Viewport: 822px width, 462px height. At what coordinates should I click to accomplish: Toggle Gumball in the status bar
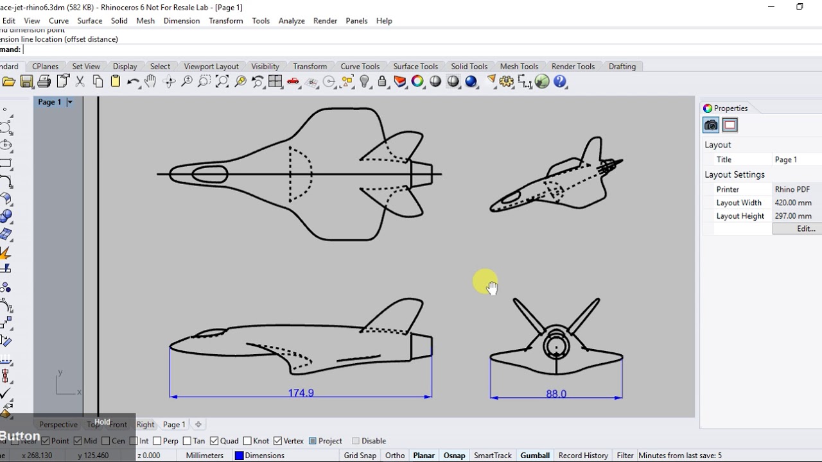pyautogui.click(x=535, y=456)
